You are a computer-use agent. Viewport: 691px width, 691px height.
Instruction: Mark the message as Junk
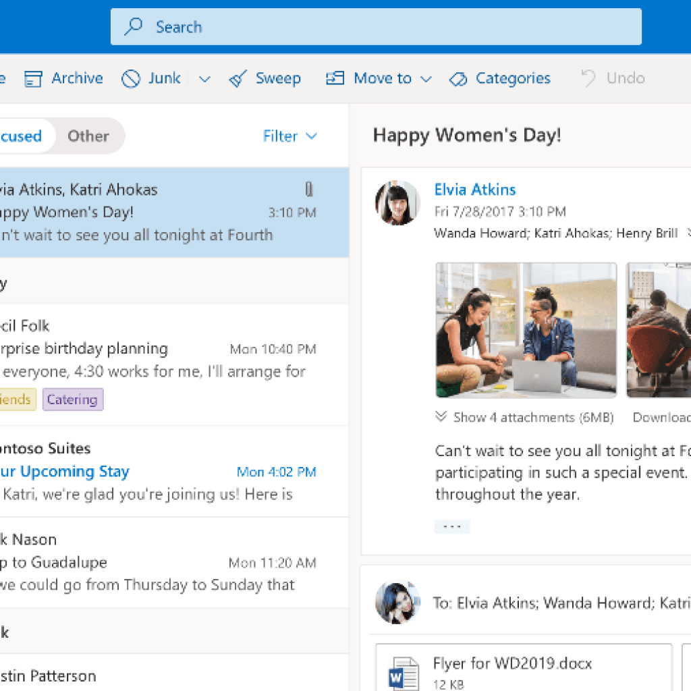(x=151, y=78)
